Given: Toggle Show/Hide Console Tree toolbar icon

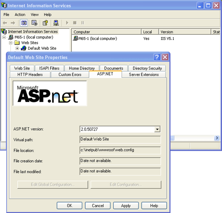Looking at the screenshot, I should click(24, 23).
